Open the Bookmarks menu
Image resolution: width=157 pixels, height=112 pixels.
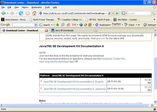pyautogui.click(x=37, y=7)
